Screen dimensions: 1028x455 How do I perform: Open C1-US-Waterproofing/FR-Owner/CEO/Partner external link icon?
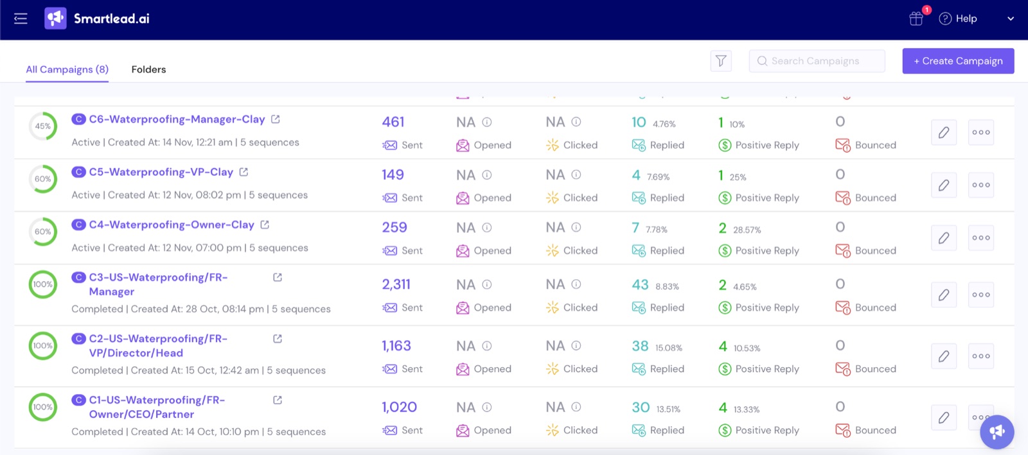[278, 400]
